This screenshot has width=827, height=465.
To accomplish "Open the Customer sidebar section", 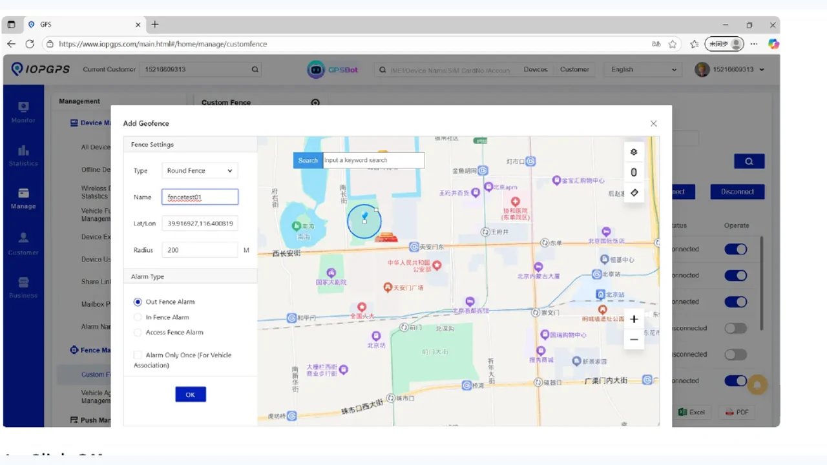I will [23, 243].
